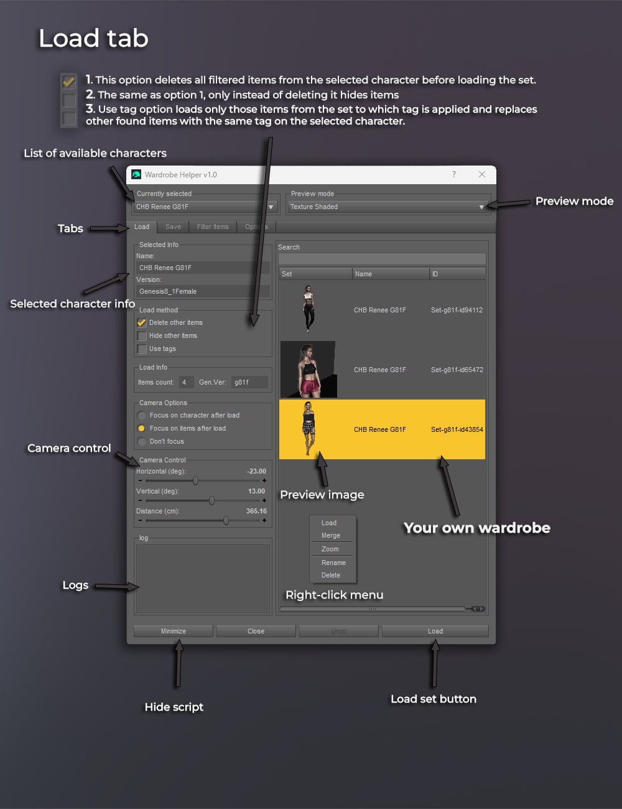Choose Rename from the right-click menu
The height and width of the screenshot is (809, 622).
pyautogui.click(x=332, y=562)
